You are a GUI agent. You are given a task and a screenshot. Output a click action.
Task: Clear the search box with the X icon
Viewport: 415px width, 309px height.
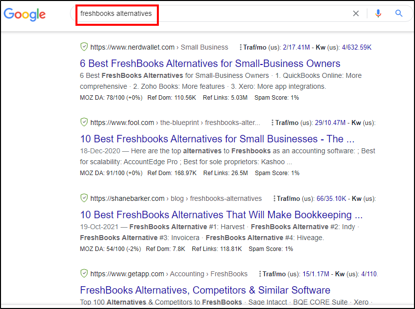tap(356, 14)
